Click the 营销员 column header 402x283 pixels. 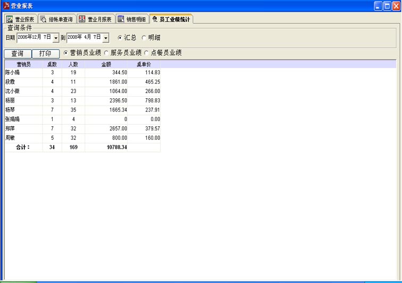[x=23, y=64]
